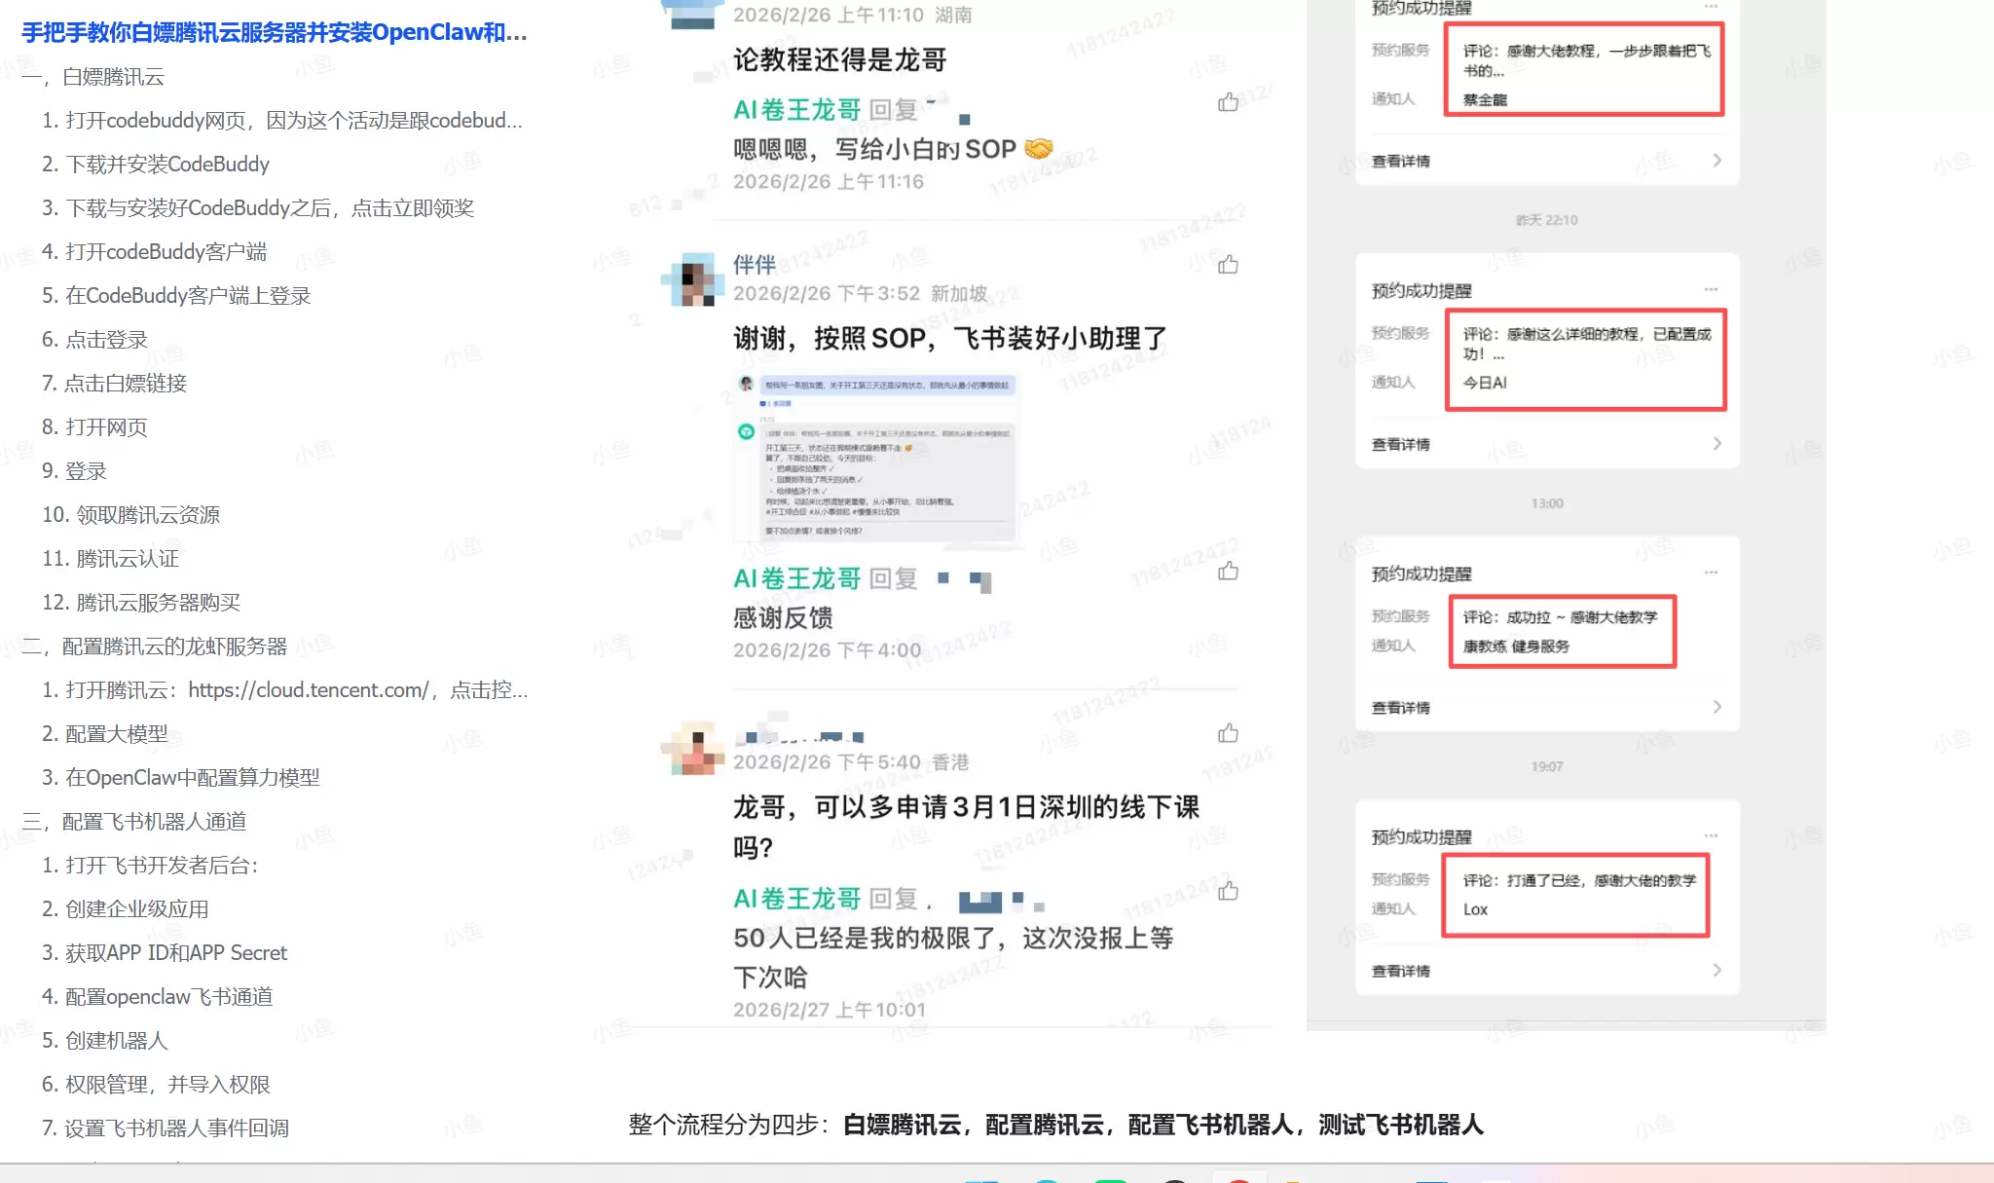The width and height of the screenshot is (1994, 1183).
Task: Open the highlighted red app in the taskbar
Action: (x=1239, y=1178)
